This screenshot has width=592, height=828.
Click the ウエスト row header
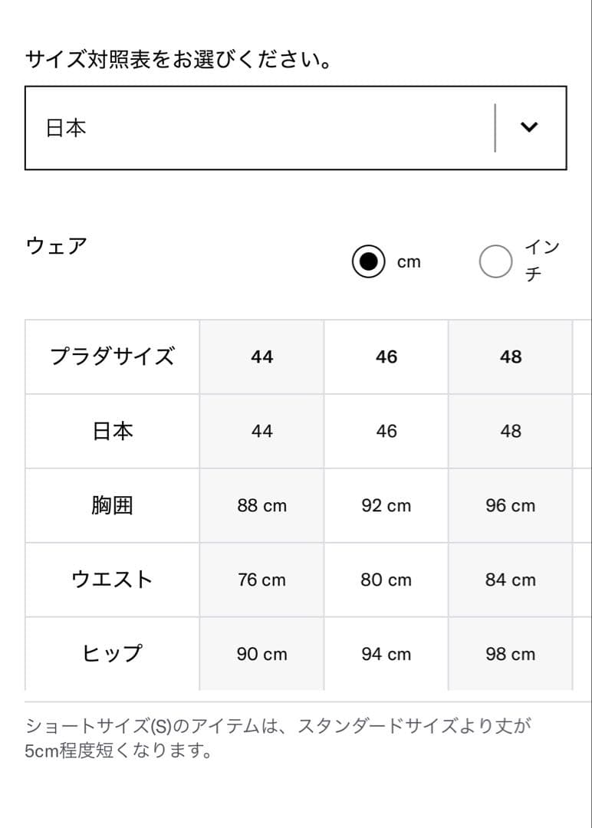pyautogui.click(x=112, y=580)
